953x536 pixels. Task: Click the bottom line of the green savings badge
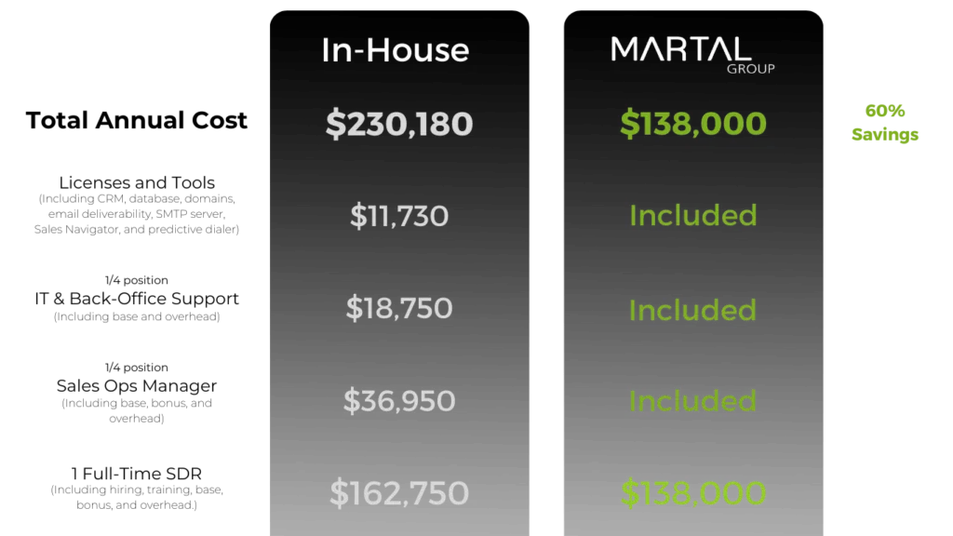(x=885, y=135)
